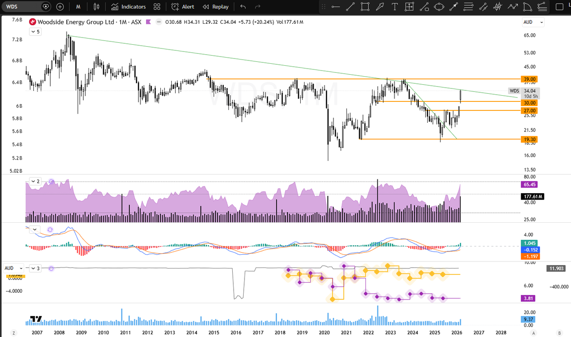
Task: Select the Text drawing tool
Action: click(394, 7)
